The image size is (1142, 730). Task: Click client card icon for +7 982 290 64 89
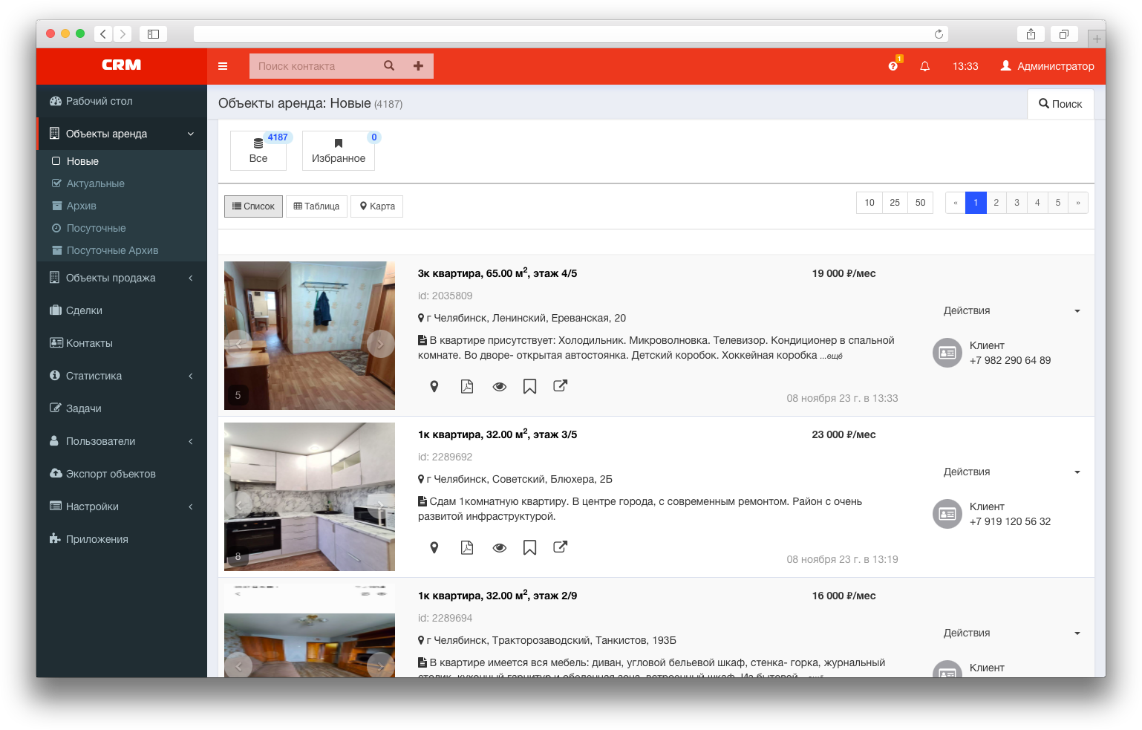click(x=947, y=353)
